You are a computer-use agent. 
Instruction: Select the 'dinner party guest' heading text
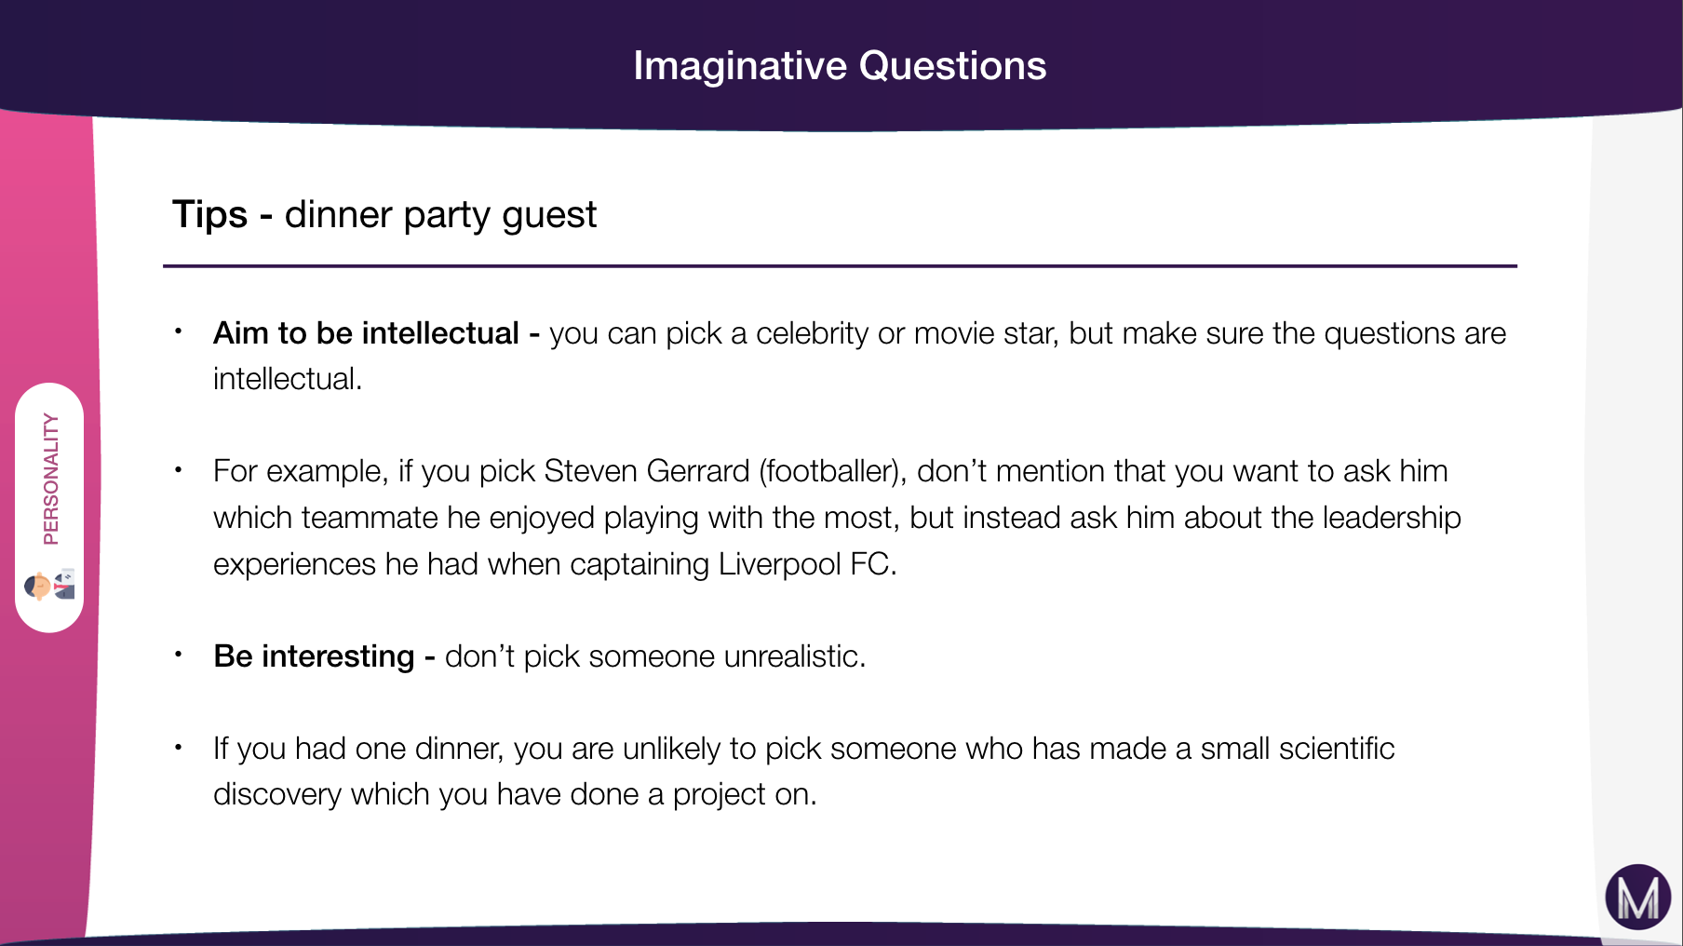(440, 215)
